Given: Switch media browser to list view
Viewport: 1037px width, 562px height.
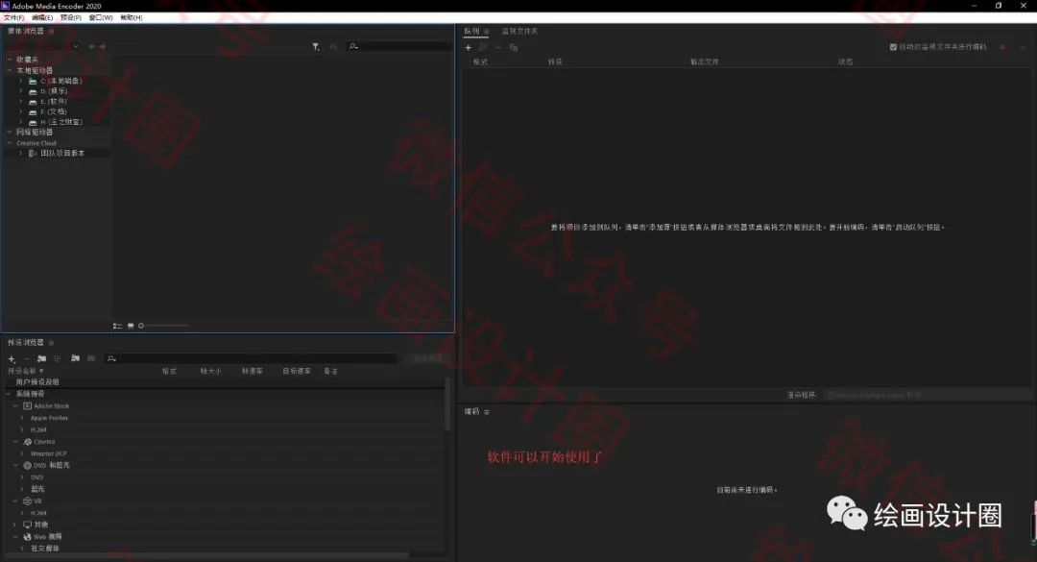Looking at the screenshot, I should click(118, 326).
